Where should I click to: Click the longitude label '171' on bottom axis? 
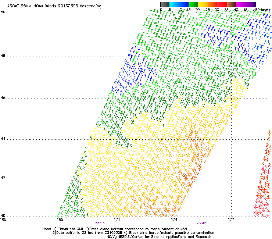[117, 220]
